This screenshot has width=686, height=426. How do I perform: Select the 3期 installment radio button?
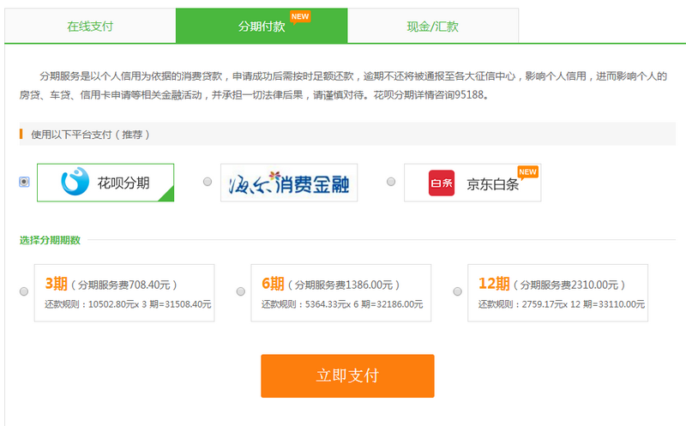pyautogui.click(x=24, y=292)
